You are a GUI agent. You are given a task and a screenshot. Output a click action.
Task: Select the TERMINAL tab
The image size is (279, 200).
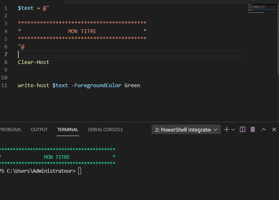[x=68, y=130]
